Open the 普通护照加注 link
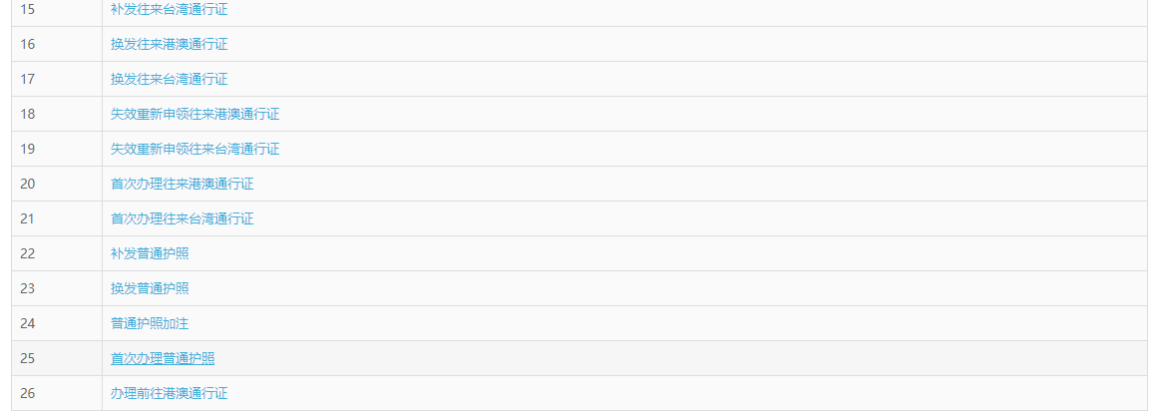This screenshot has width=1155, height=420. (150, 323)
